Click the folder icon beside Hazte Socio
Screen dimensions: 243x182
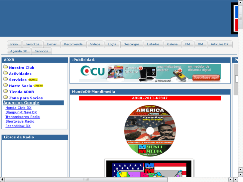(6, 85)
